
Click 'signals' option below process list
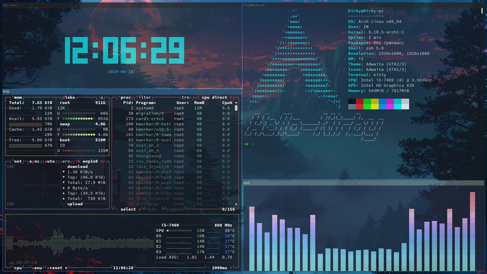coord(175,209)
